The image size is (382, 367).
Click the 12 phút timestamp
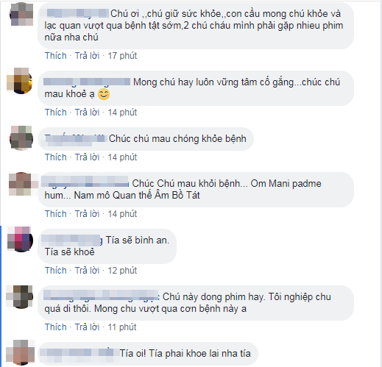click(x=122, y=271)
